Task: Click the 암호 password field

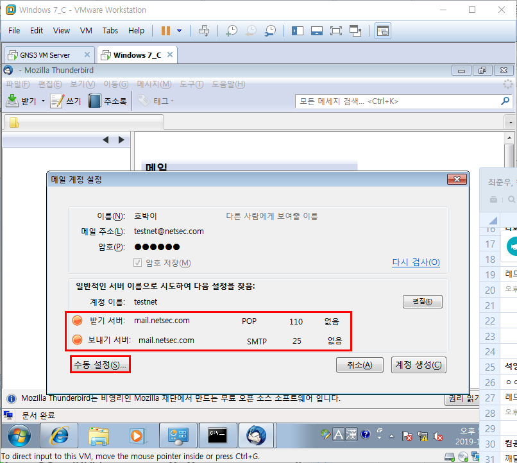Action: point(157,247)
